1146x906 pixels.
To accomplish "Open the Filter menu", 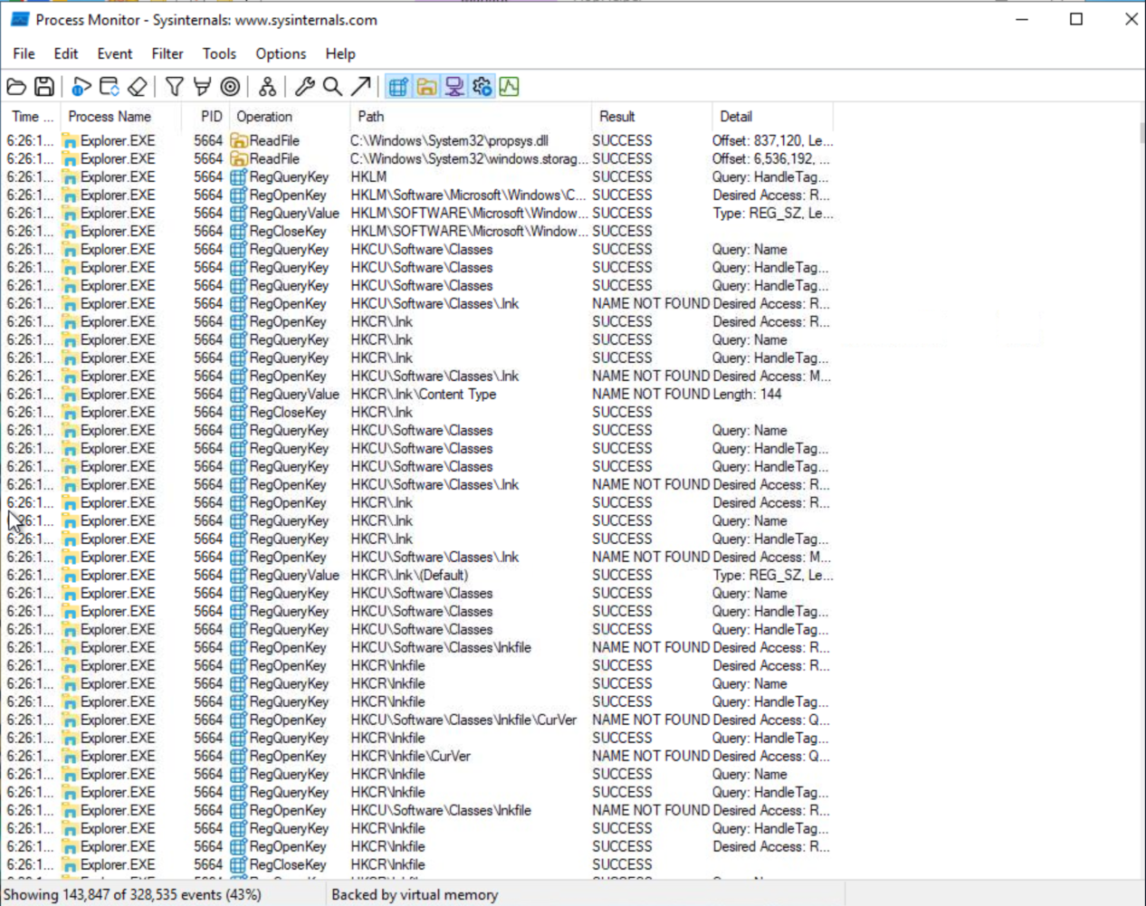I will 167,54.
